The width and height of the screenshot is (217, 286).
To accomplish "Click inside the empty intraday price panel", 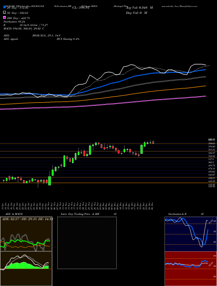I will click(x=87, y=243).
